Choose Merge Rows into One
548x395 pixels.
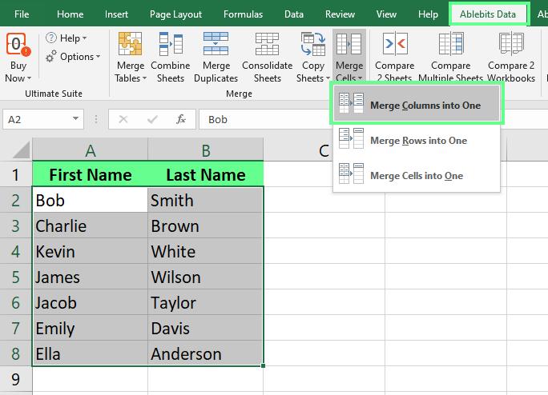pyautogui.click(x=417, y=141)
